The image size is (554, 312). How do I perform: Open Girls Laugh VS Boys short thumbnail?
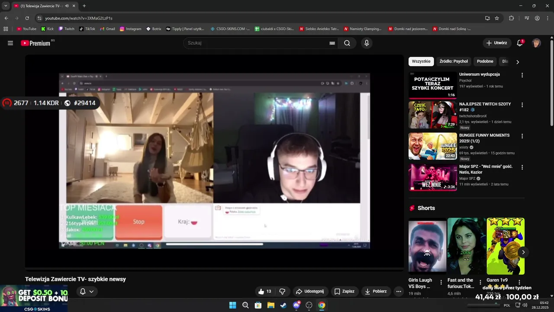(427, 246)
